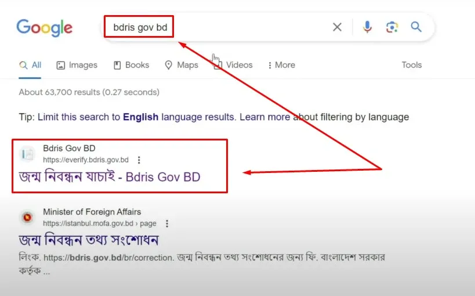Select the All results tab
The height and width of the screenshot is (296, 475).
pos(30,65)
